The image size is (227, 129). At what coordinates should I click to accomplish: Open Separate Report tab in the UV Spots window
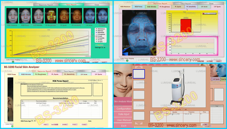(160, 4)
